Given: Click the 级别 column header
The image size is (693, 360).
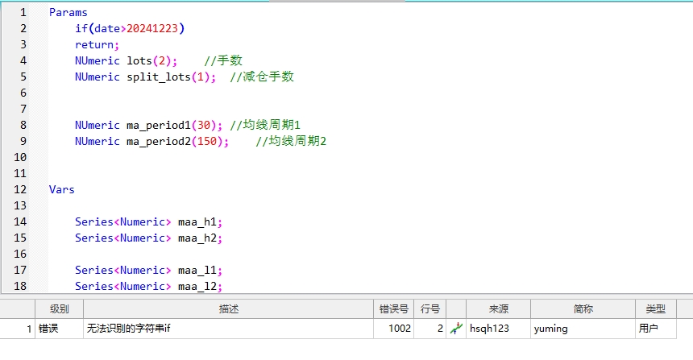Looking at the screenshot, I should (59, 308).
